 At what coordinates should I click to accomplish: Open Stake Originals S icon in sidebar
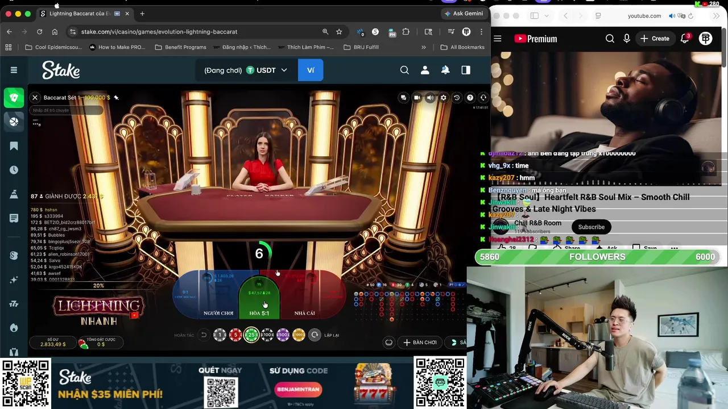(14, 256)
